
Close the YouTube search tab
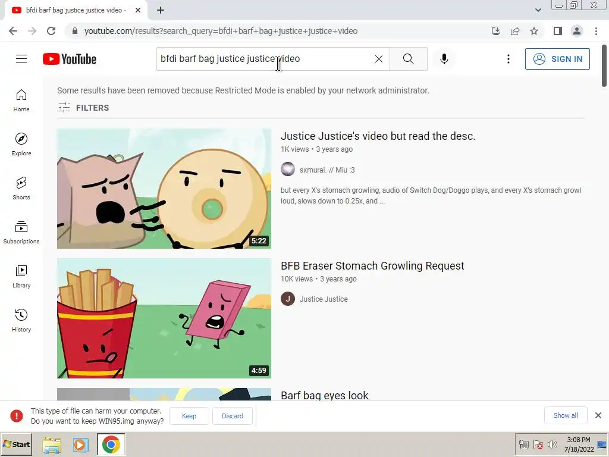(x=138, y=10)
